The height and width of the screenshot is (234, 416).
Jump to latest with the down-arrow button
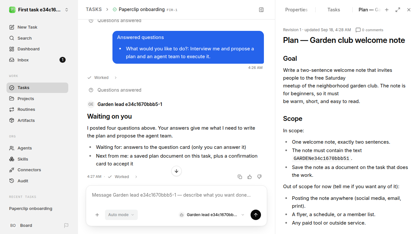pyautogui.click(x=176, y=171)
